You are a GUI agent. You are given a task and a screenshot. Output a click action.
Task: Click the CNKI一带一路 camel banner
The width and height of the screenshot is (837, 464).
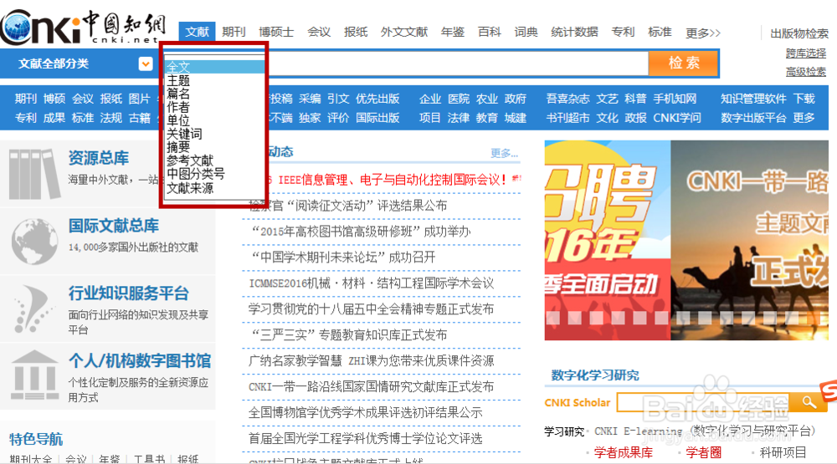(x=749, y=240)
